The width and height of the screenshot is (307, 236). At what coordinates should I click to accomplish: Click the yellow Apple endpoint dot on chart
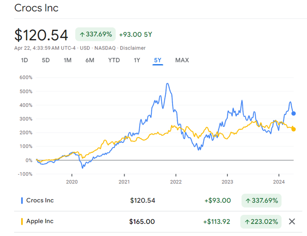[294, 129]
